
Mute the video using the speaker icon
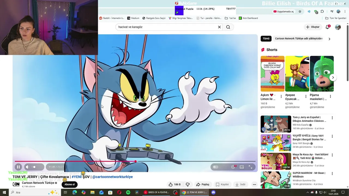point(27,167)
